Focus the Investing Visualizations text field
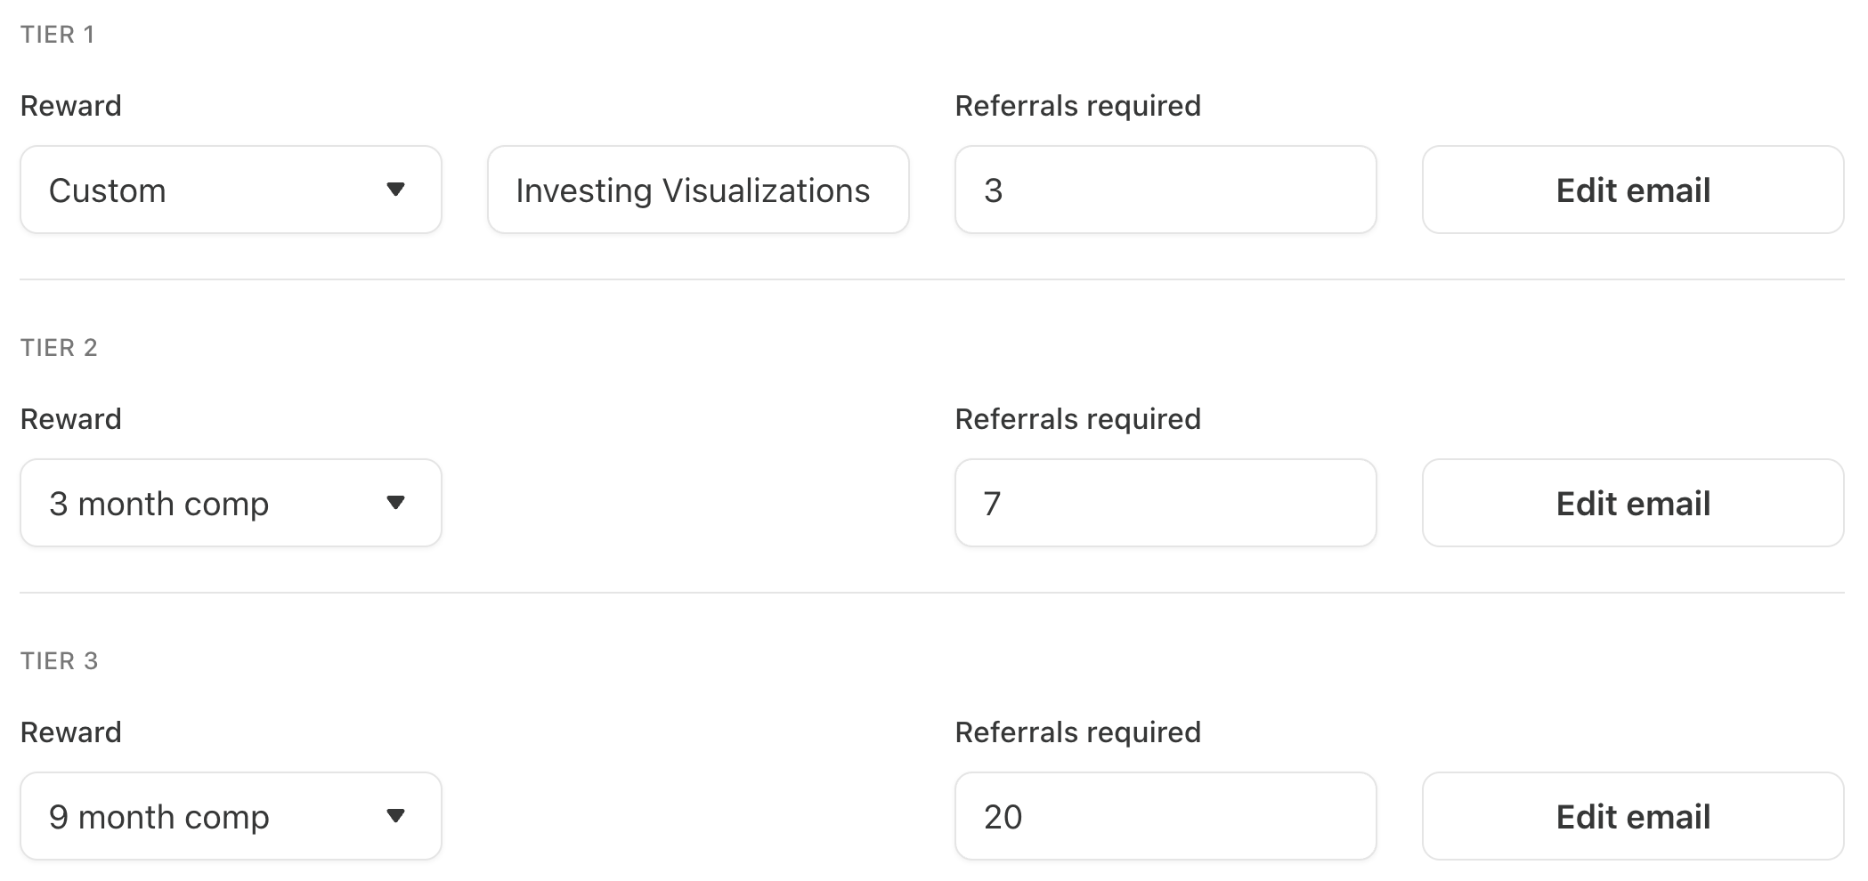 698,190
